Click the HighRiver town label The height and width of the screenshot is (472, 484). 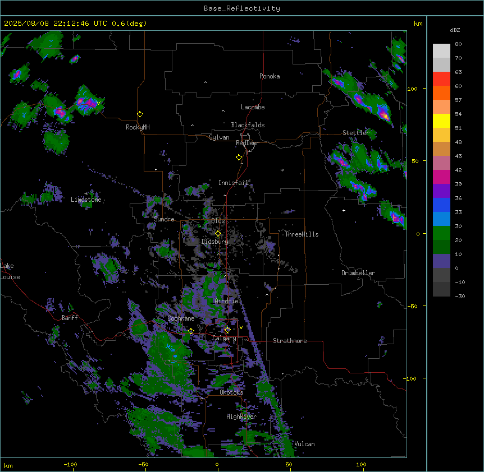coord(241,417)
